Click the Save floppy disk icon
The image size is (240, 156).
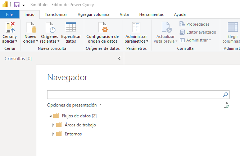tap(17, 5)
